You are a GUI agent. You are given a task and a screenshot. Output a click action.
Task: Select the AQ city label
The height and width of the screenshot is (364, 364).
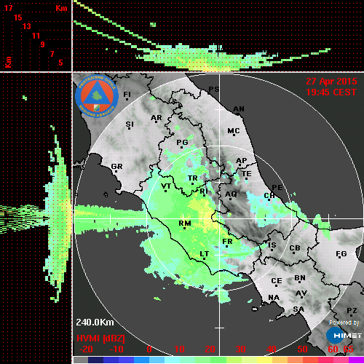click(231, 194)
